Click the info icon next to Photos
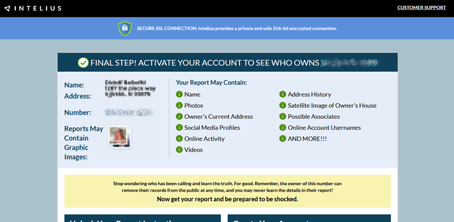This screenshot has width=454, height=222. tap(179, 105)
